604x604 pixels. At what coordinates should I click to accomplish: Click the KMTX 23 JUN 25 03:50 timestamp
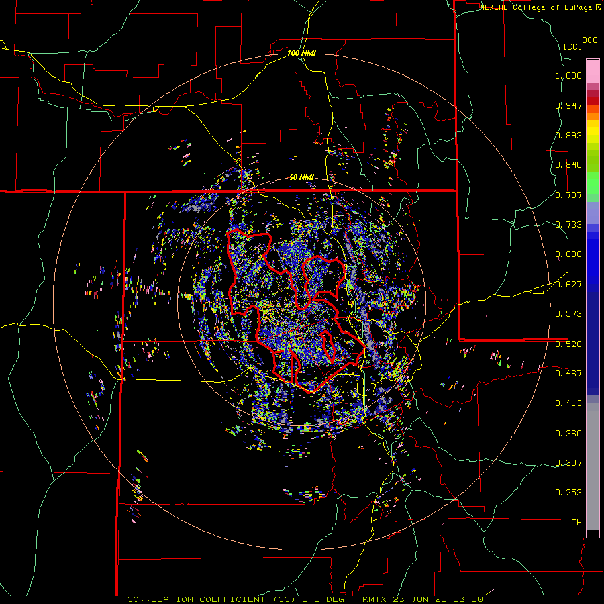pyautogui.click(x=423, y=599)
